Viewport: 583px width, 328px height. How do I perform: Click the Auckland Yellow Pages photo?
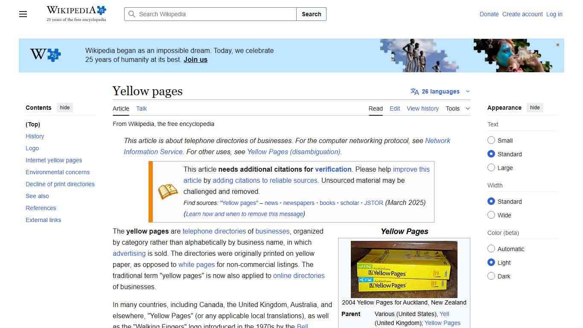(x=404, y=269)
